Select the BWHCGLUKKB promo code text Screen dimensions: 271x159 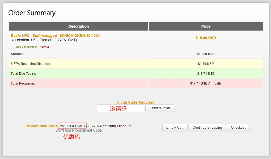tap(72, 126)
